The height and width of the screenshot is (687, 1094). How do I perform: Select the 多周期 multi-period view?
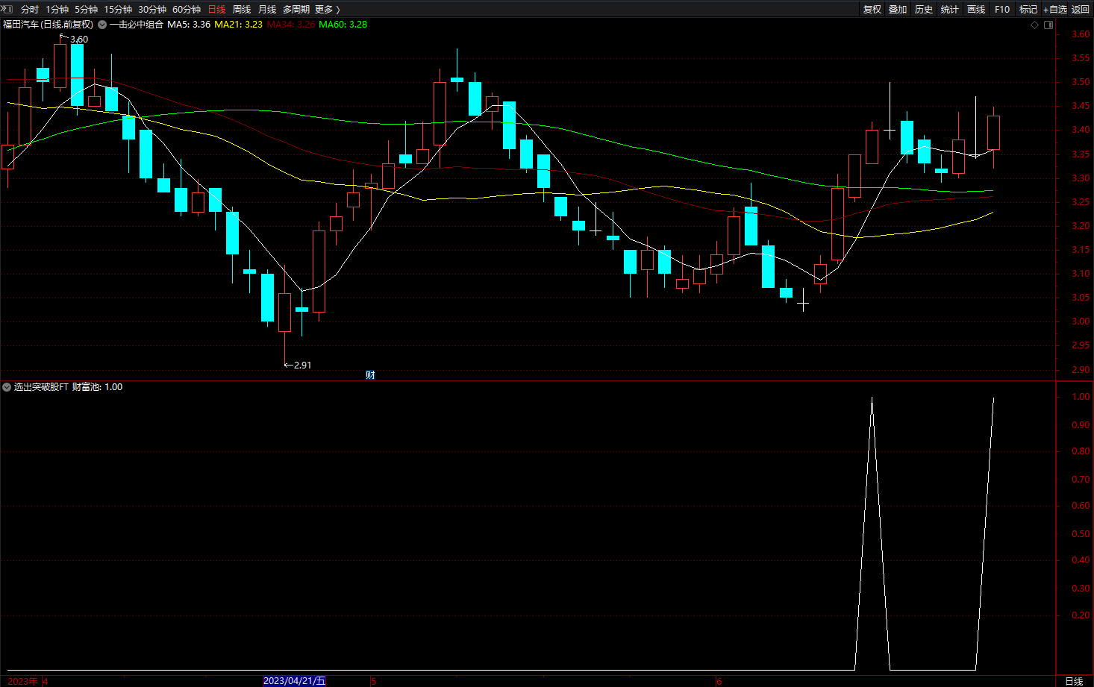pos(296,10)
